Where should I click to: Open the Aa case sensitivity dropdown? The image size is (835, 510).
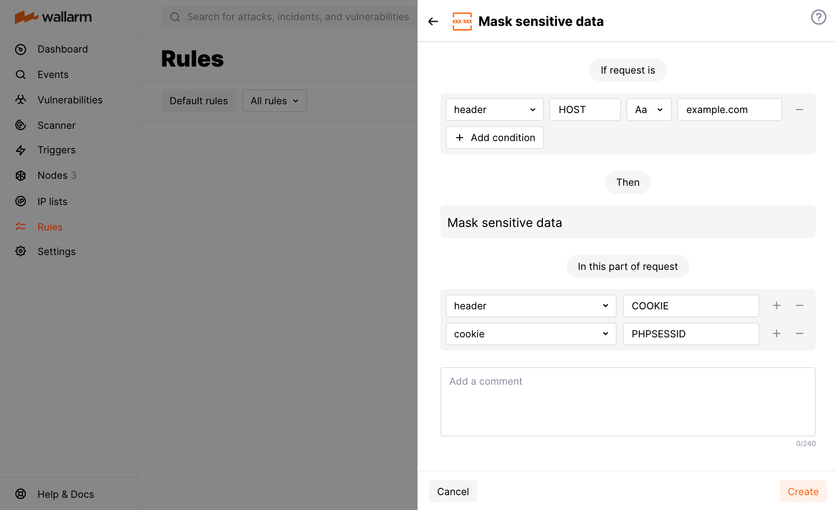click(x=649, y=110)
